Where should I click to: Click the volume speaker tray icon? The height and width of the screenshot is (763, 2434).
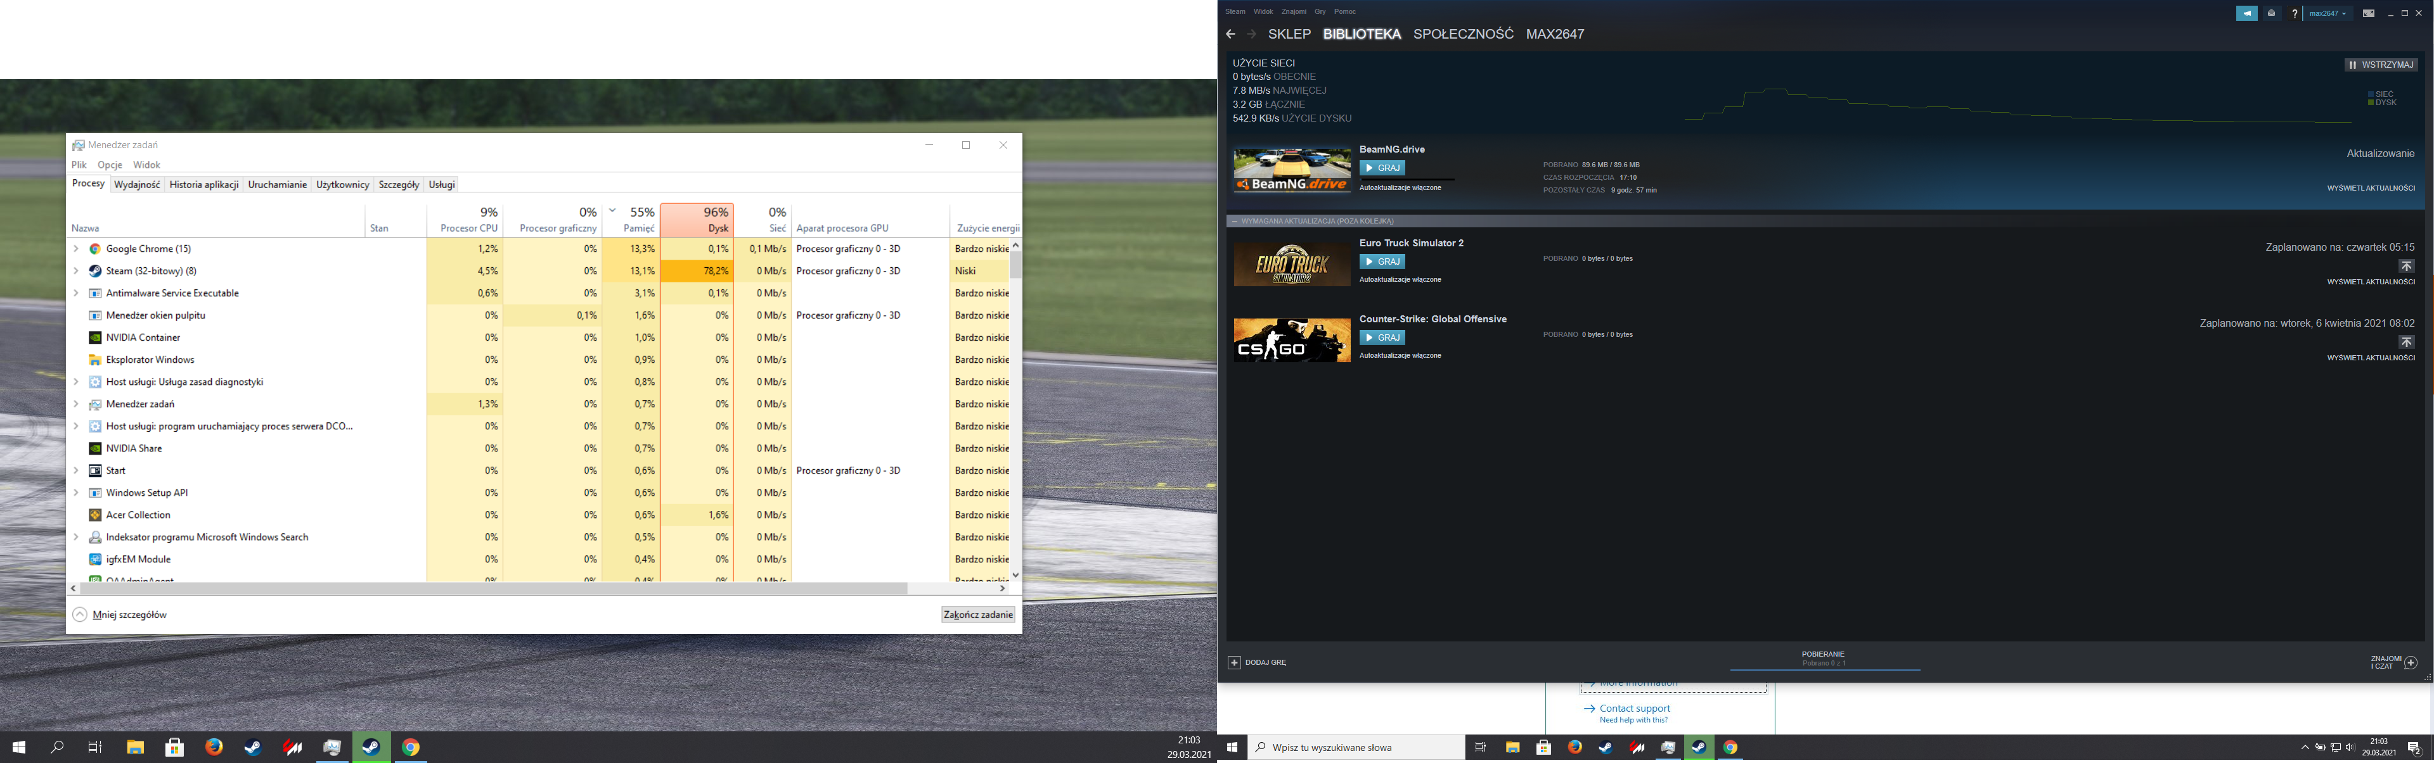pyautogui.click(x=2350, y=747)
